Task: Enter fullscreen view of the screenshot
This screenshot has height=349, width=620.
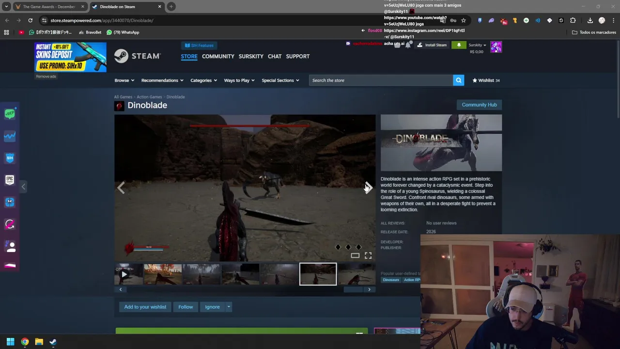Action: 368,255
